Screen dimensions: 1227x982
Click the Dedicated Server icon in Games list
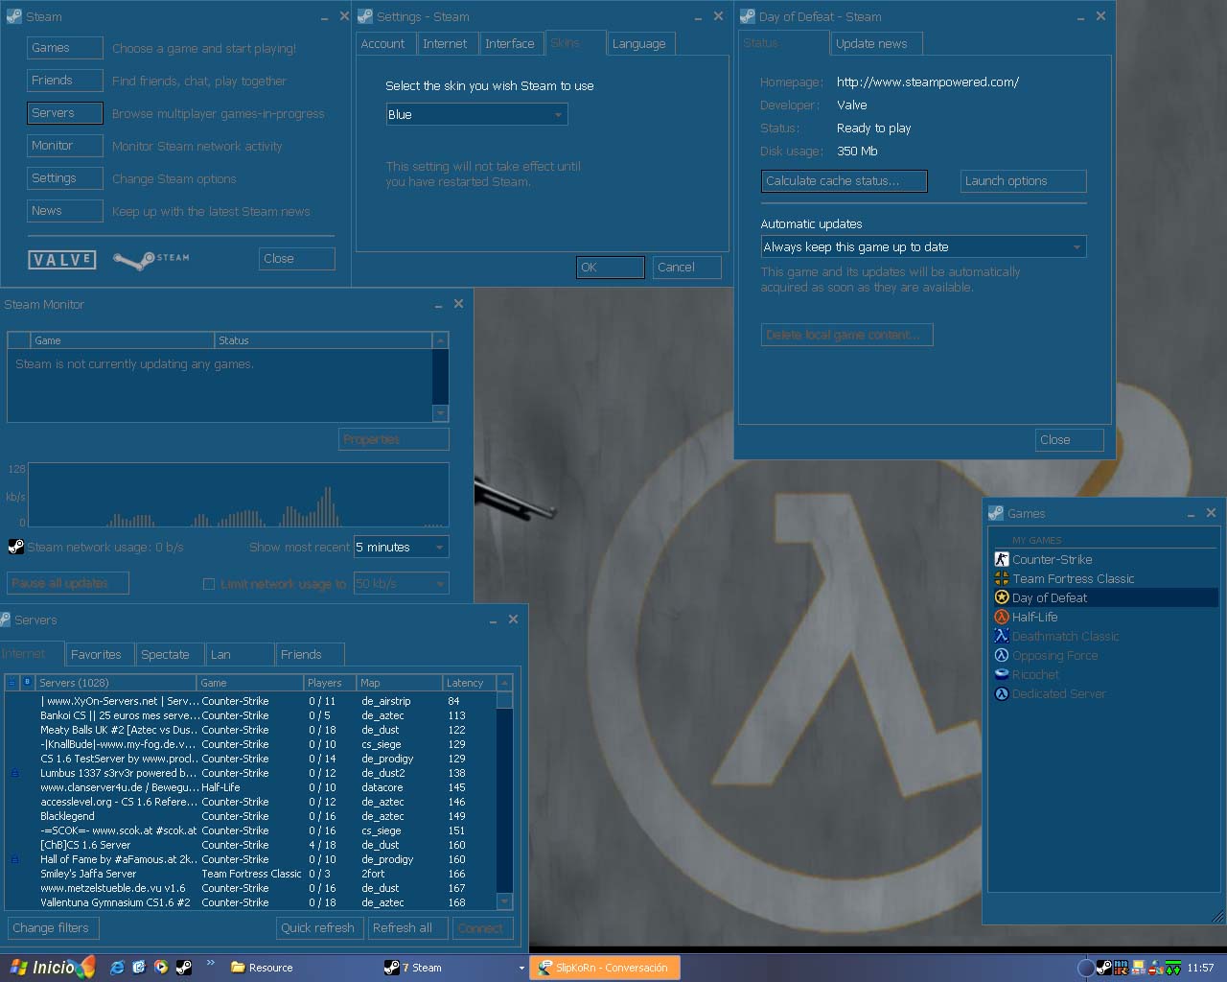[1002, 693]
